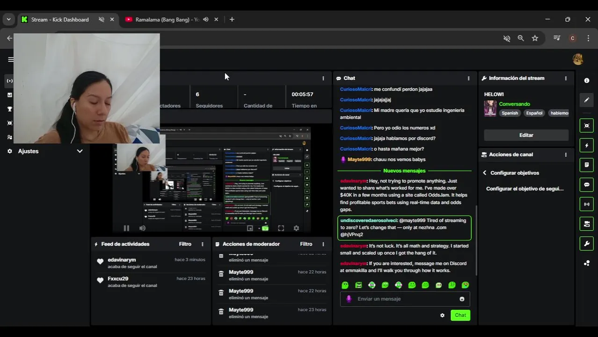Click the three-dots icon at toolbar bottom
This screenshot has height=337, width=598.
[587, 263]
